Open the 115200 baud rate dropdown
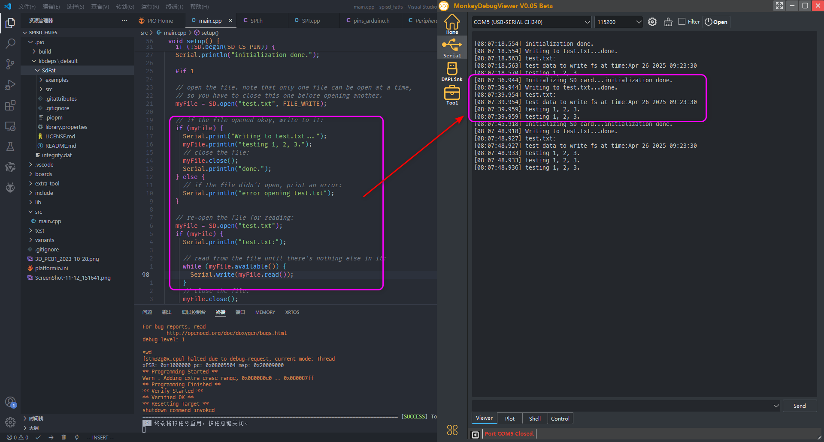This screenshot has width=824, height=442. (x=618, y=22)
